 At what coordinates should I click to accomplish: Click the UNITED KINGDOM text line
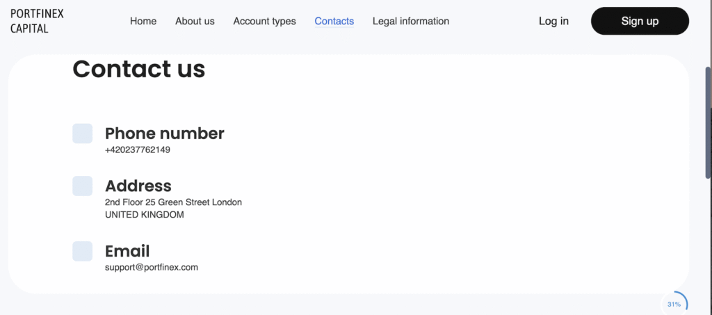pyautogui.click(x=145, y=215)
